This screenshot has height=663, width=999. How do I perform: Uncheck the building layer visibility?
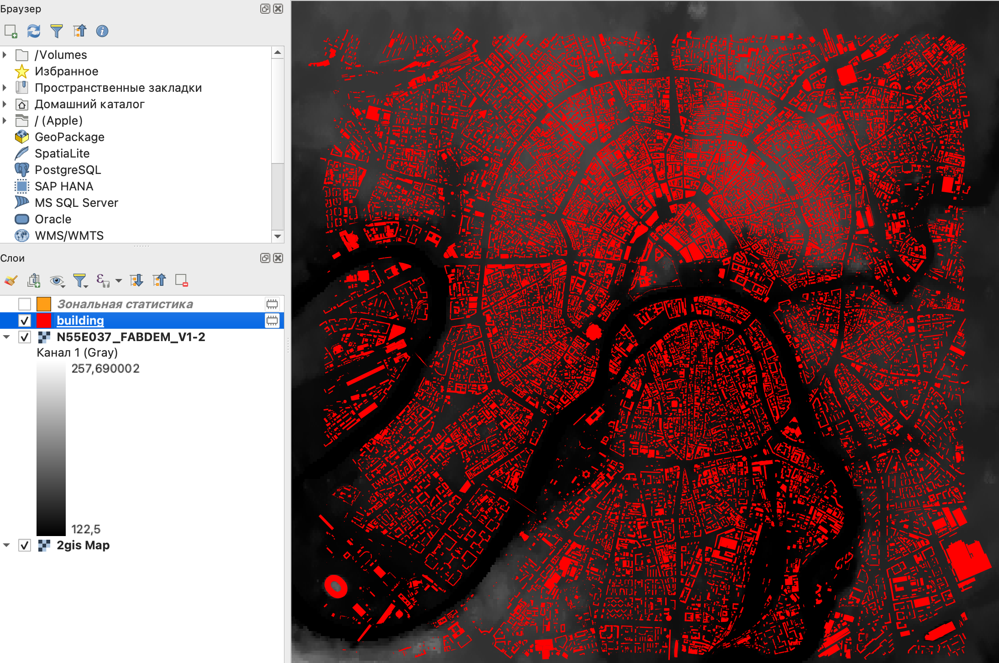(25, 321)
